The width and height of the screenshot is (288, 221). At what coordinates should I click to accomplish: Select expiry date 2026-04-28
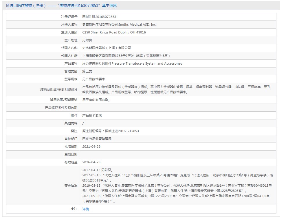tap(91, 162)
